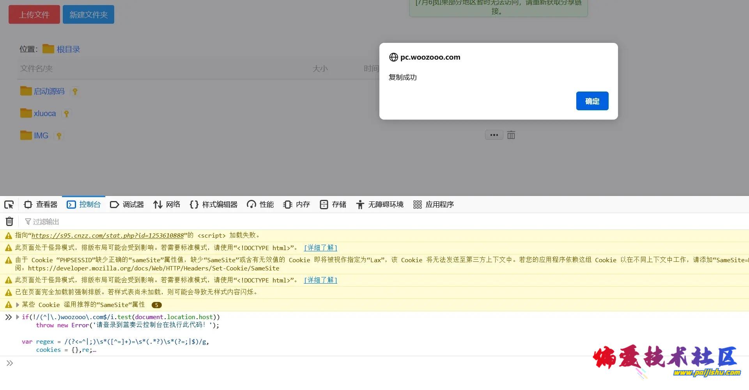The height and width of the screenshot is (390, 749).
Task: Expand the SameSite cookie warning group
Action: (x=18, y=305)
